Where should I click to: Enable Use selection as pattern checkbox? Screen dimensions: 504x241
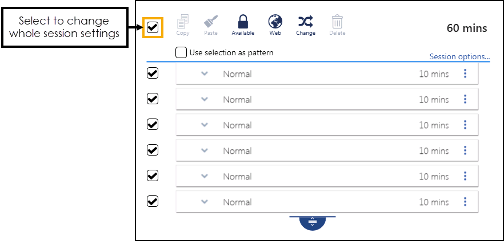tap(181, 52)
